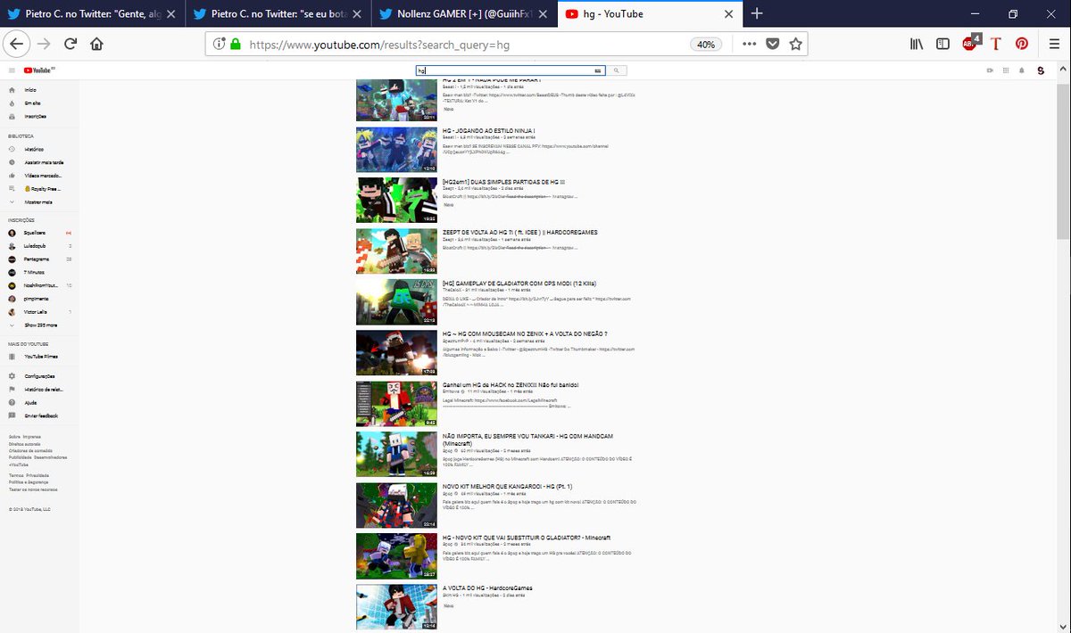Save page to Pocket icon
This screenshot has width=1071, height=633.
pyautogui.click(x=772, y=44)
